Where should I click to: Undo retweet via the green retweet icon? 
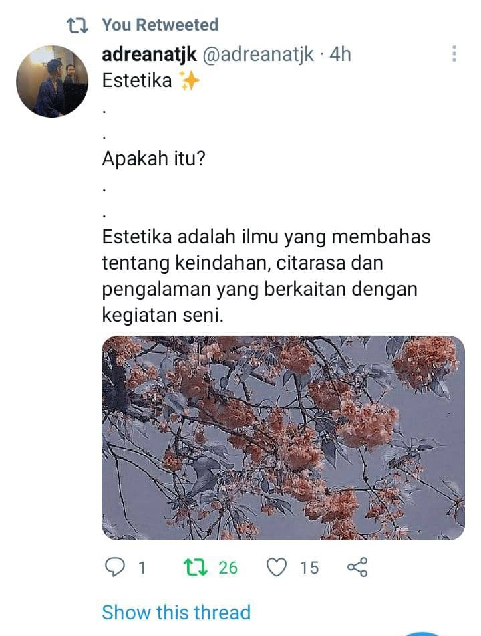tap(196, 568)
